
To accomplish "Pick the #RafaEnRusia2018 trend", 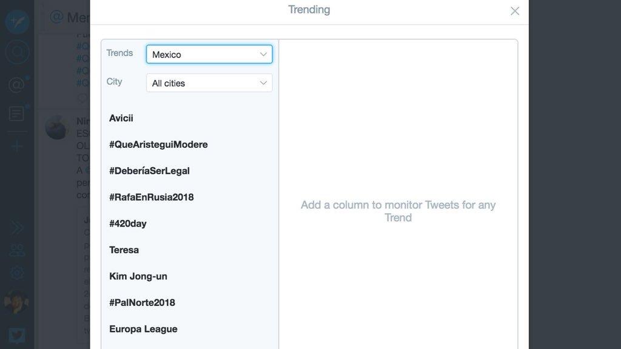I will tap(152, 197).
